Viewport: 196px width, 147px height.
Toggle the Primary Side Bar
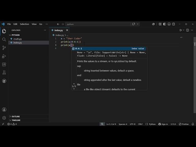164,24
